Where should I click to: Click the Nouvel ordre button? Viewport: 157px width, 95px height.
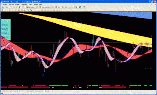click(31, 7)
